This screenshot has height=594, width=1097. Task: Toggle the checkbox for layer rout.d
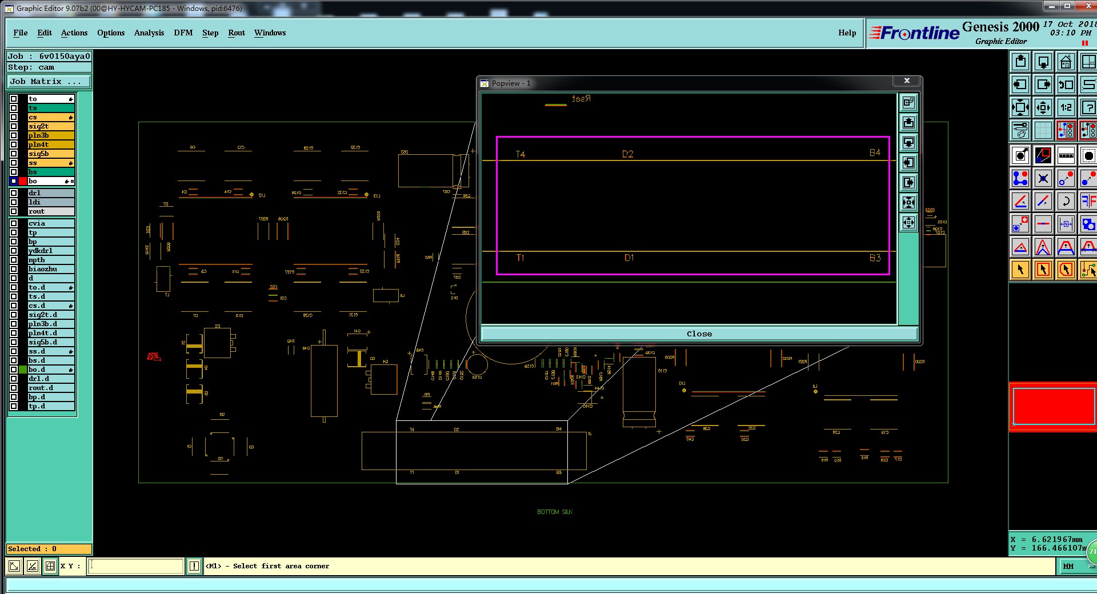tap(14, 388)
